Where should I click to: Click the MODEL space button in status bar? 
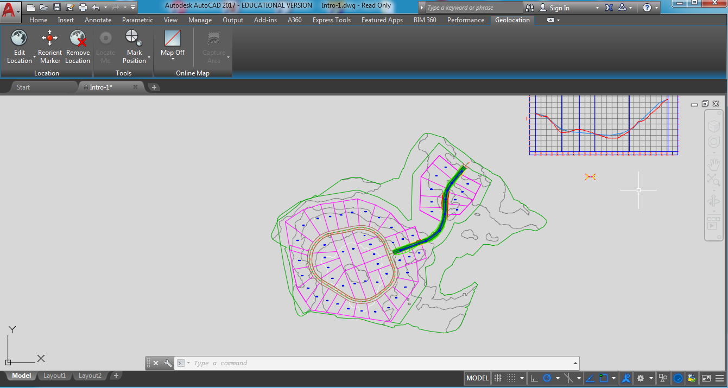coord(478,378)
